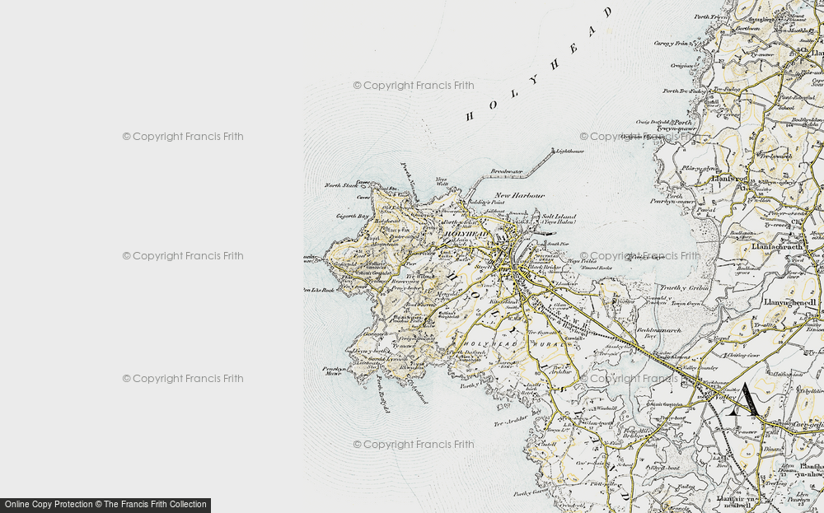Select the 'Gogarth Bay' label

353,216
